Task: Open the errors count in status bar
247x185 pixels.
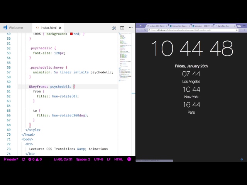Action: (31, 159)
